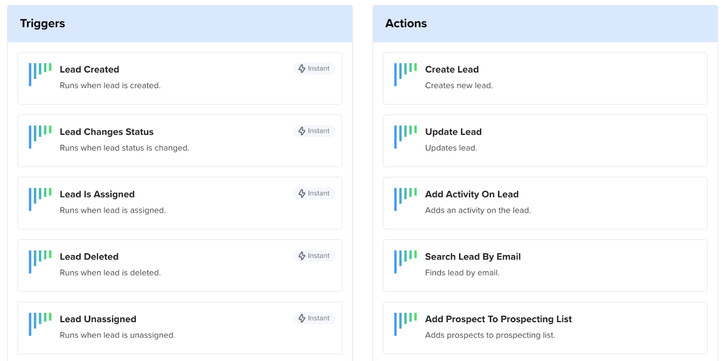The height and width of the screenshot is (361, 724).
Task: Click the Actions section header
Action: click(x=406, y=23)
